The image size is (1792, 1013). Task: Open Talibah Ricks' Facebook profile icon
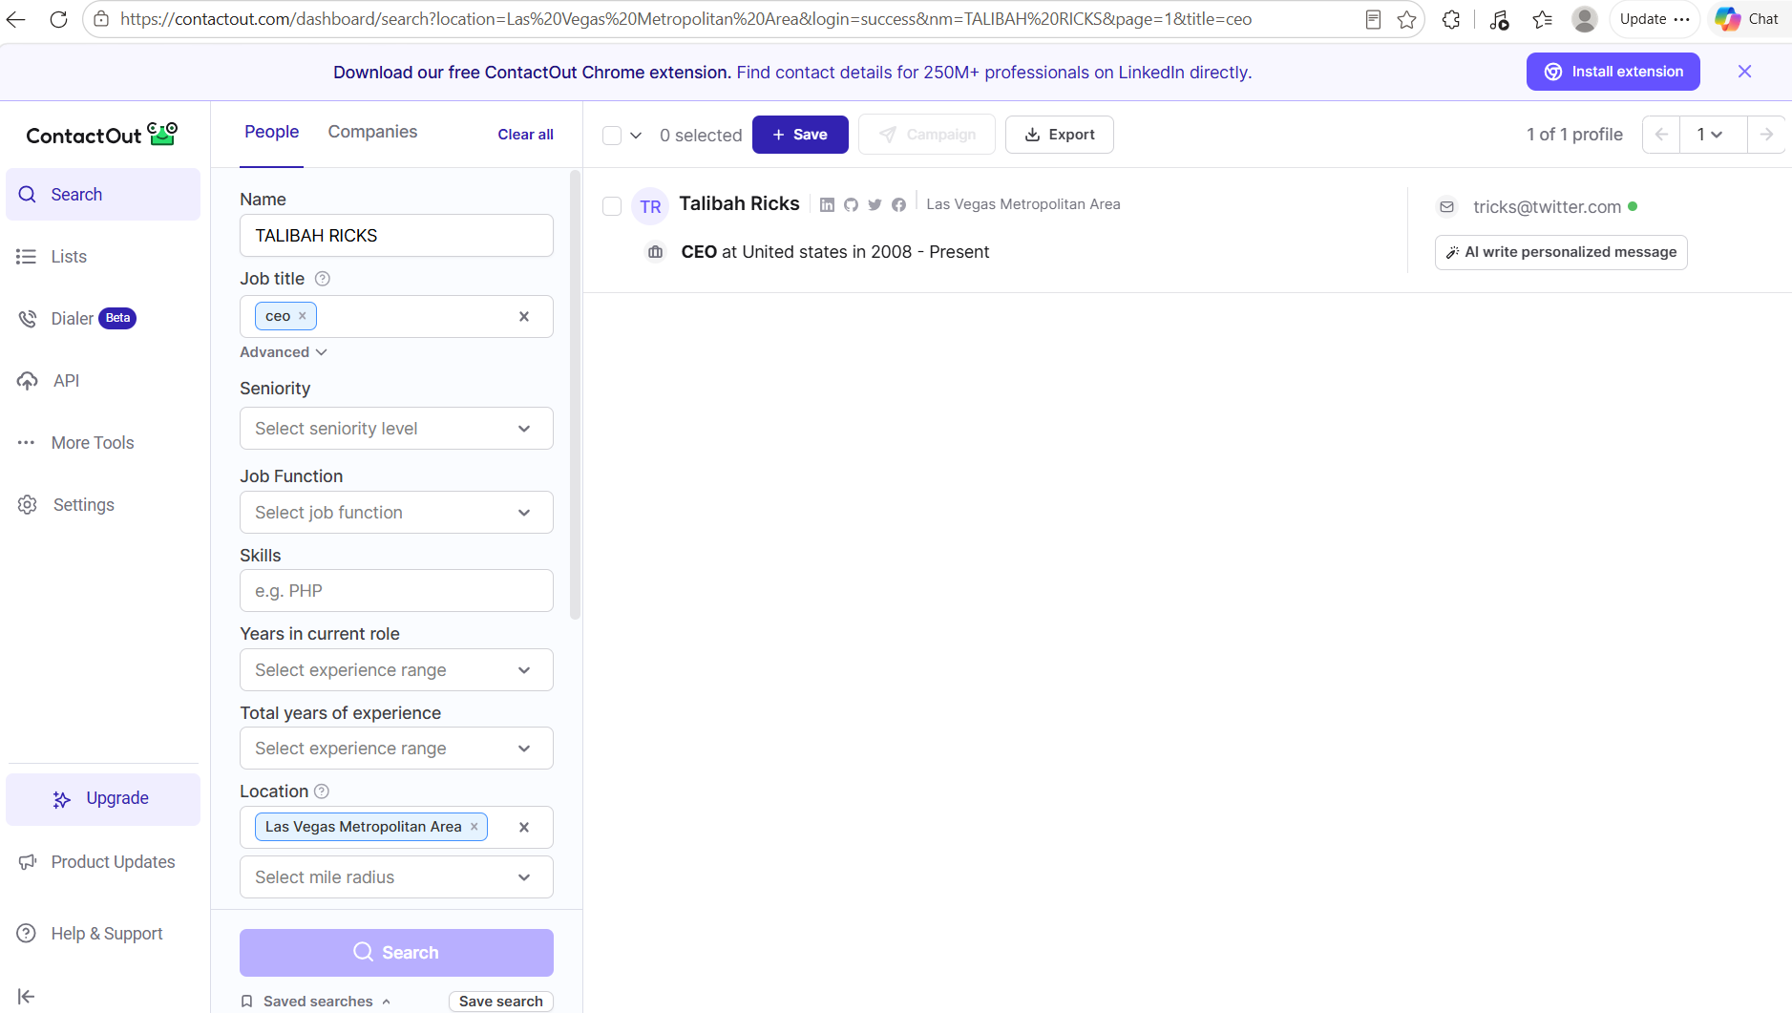point(898,204)
